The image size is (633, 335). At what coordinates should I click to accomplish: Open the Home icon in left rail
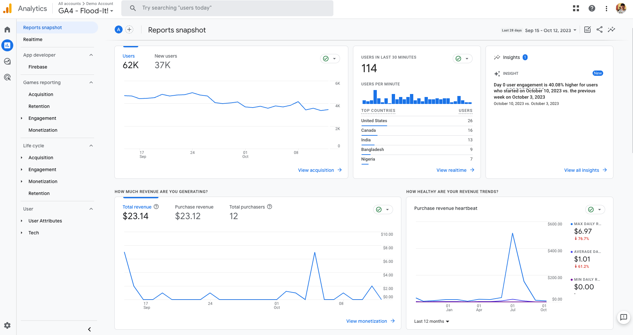click(7, 30)
